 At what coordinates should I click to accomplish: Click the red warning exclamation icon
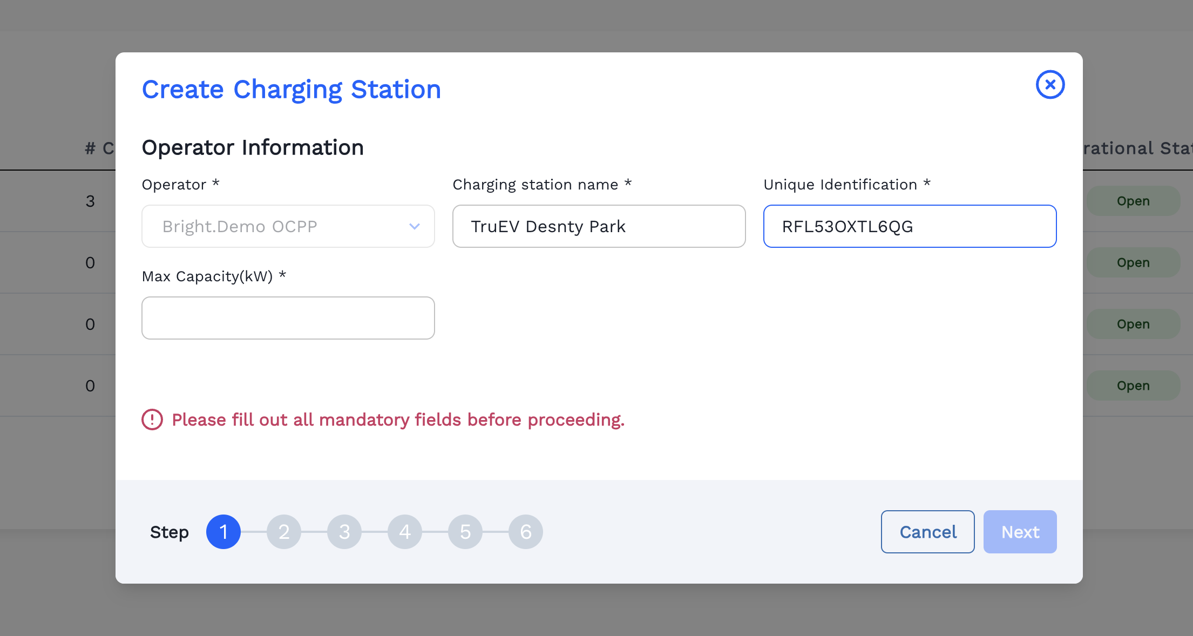(x=152, y=420)
